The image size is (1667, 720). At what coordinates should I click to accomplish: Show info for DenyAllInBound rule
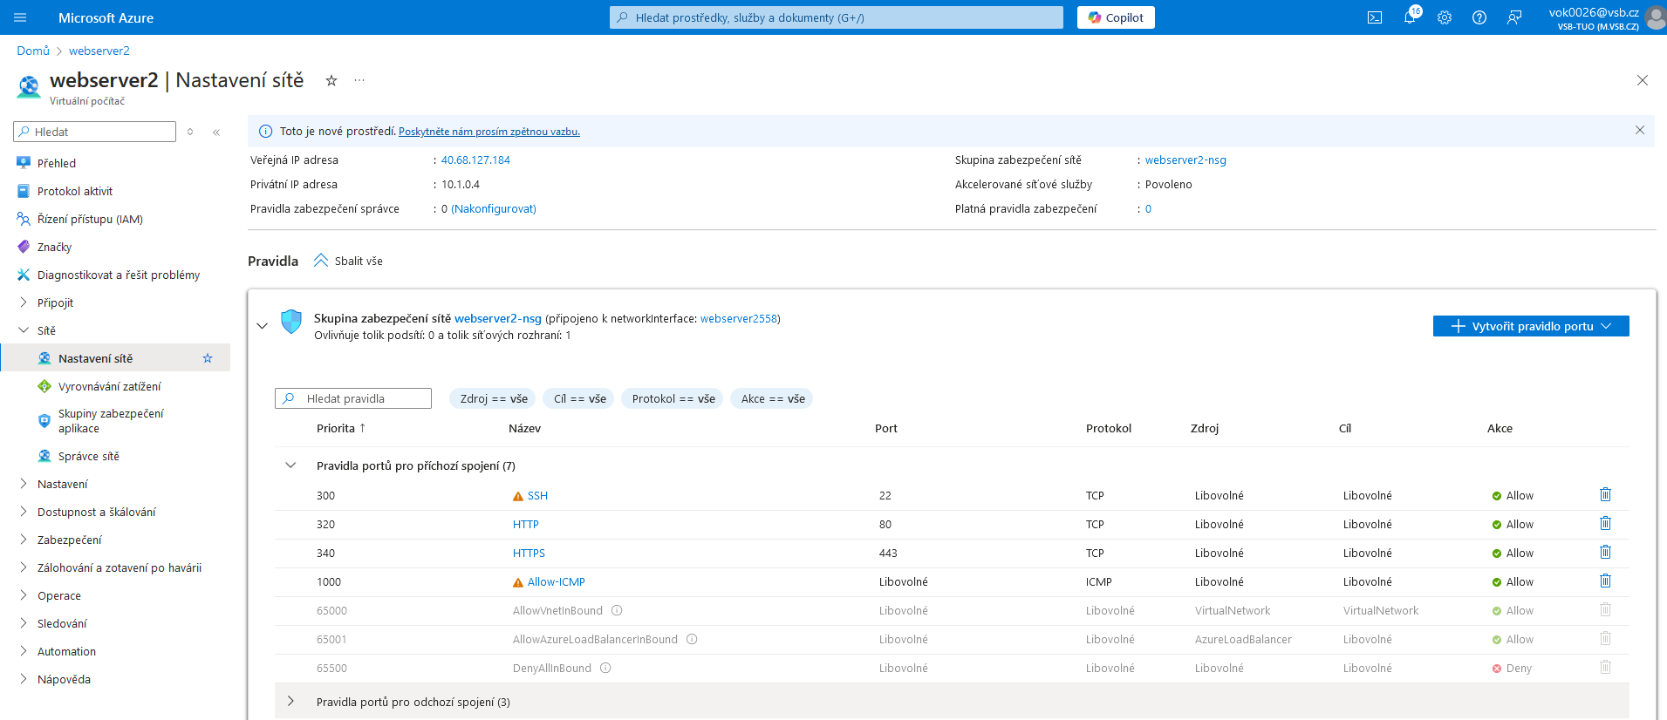pyautogui.click(x=605, y=668)
